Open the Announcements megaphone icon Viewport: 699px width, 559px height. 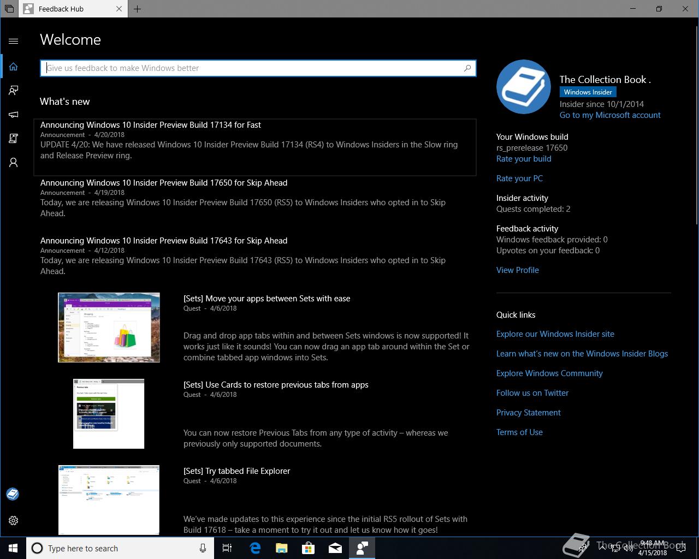click(x=14, y=115)
